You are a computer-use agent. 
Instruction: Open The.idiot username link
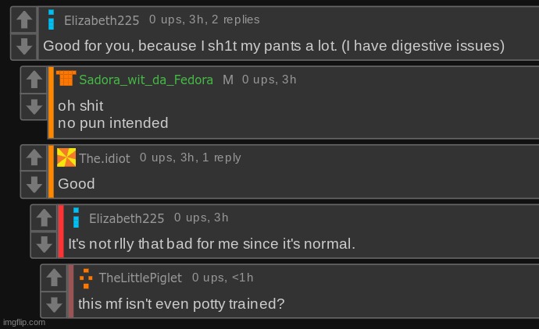click(105, 158)
